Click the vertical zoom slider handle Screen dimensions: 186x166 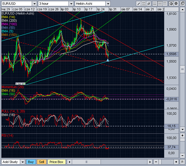pyautogui.click(x=182, y=140)
